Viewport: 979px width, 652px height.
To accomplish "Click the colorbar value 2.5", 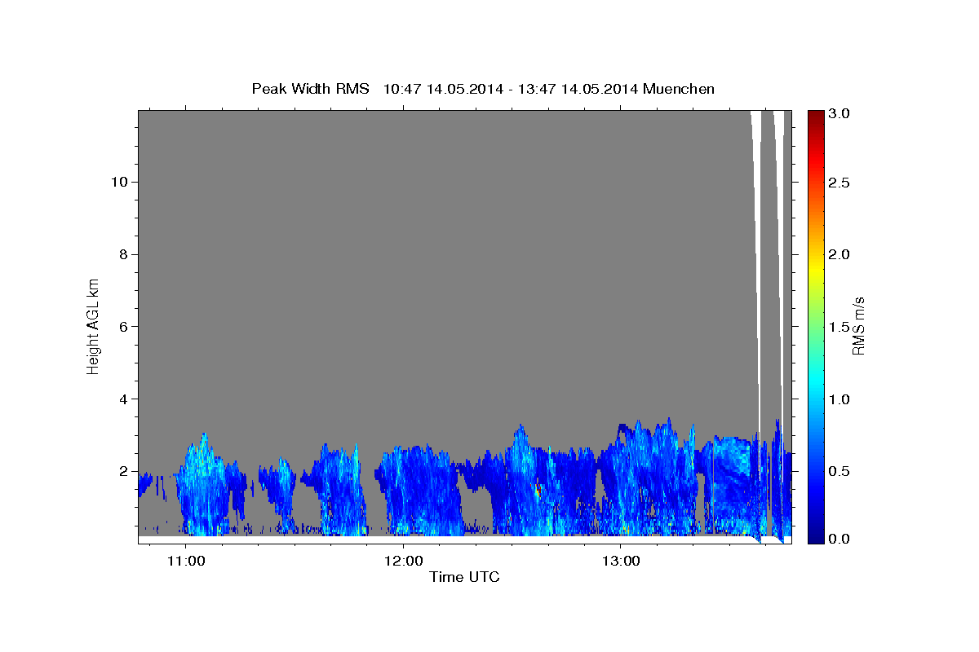I will 839,183.
